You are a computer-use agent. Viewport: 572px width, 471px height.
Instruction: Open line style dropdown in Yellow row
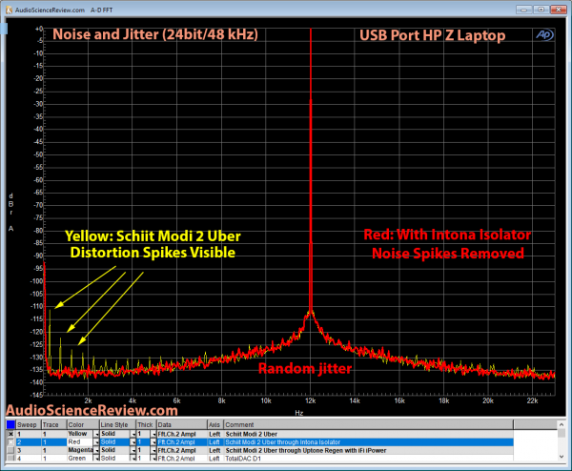(x=133, y=434)
